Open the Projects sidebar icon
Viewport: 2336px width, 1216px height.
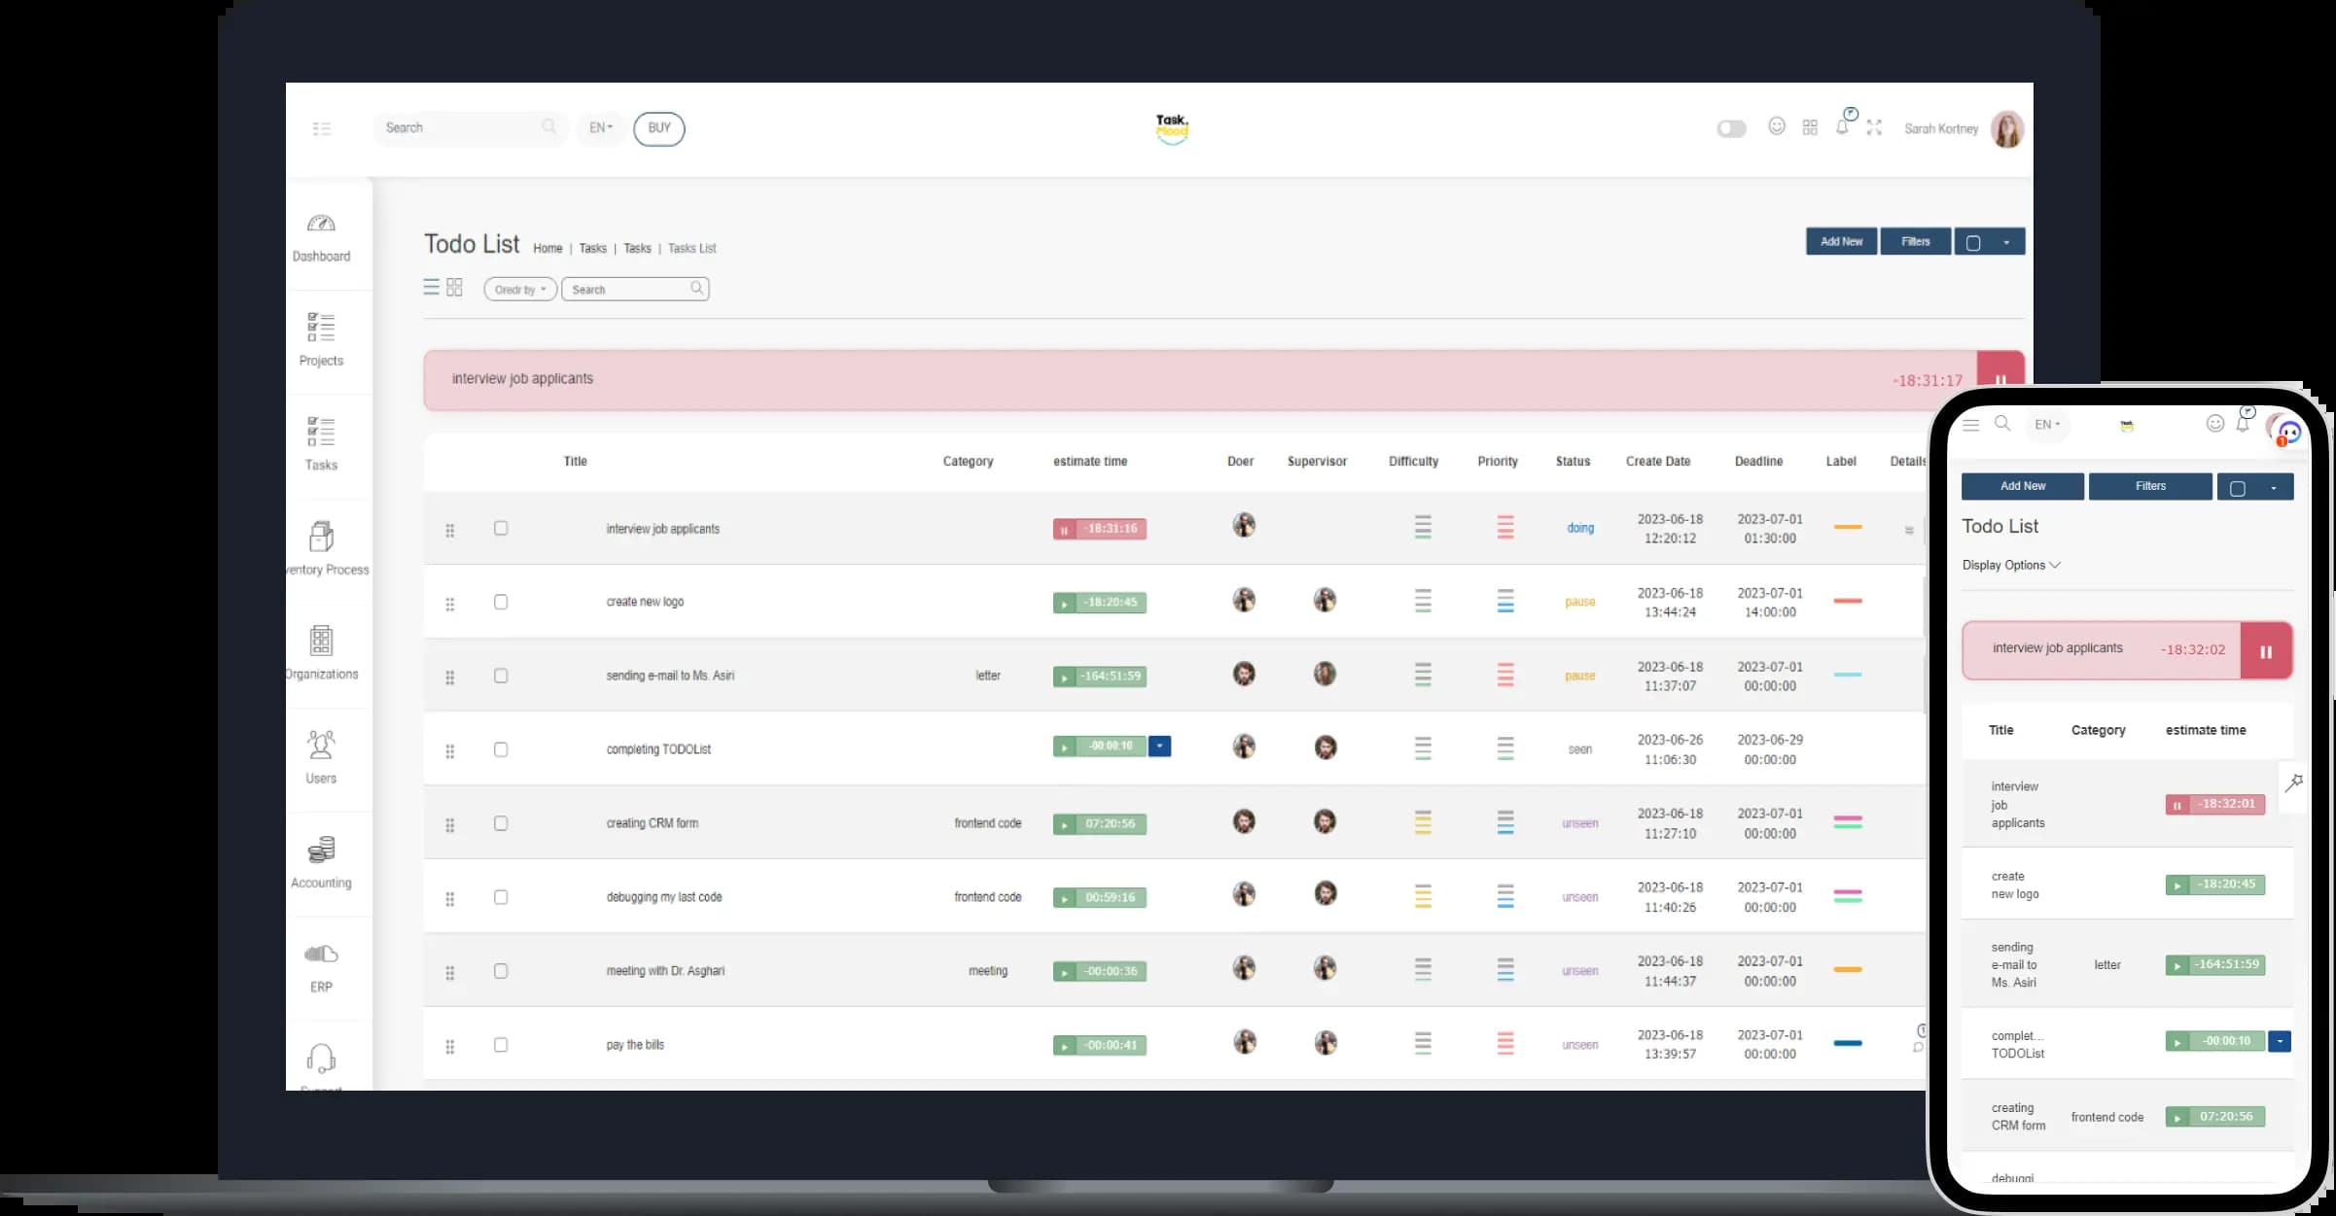coord(321,327)
